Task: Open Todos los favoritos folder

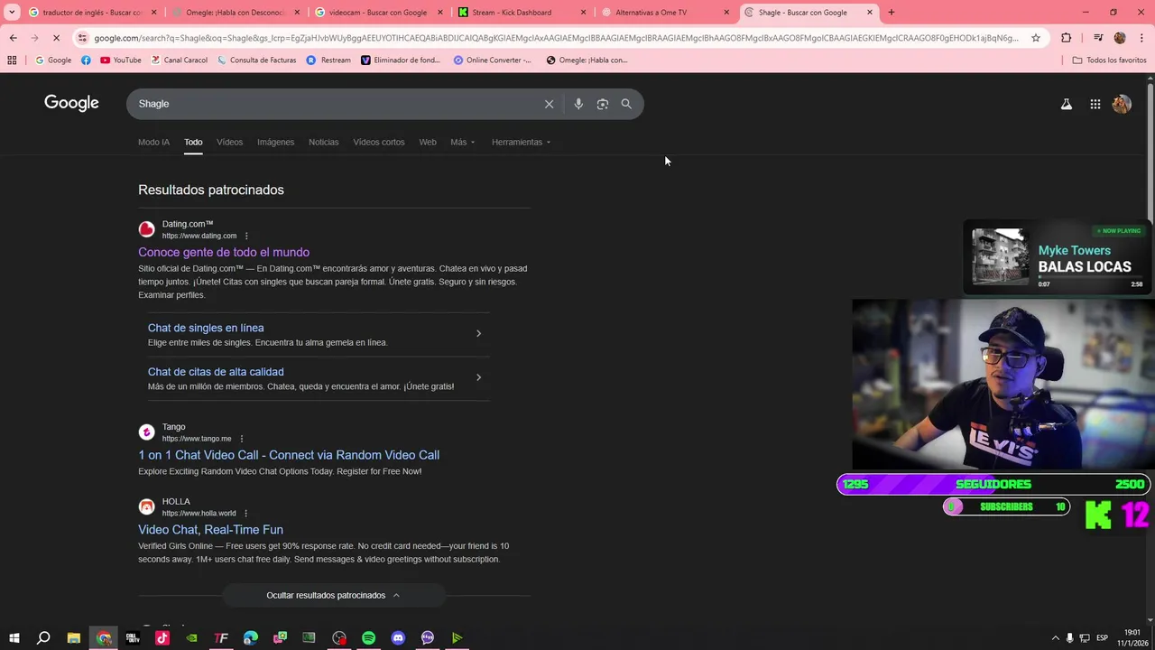Action: 1109,60
